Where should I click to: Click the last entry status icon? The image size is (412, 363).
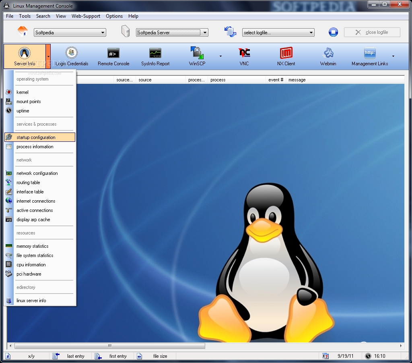tap(56, 356)
